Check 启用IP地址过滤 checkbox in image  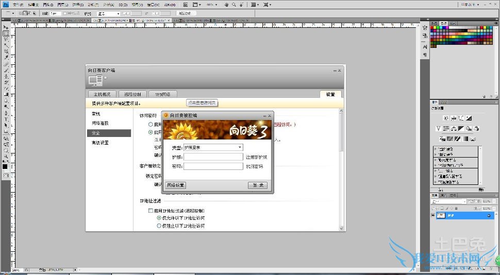151,211
